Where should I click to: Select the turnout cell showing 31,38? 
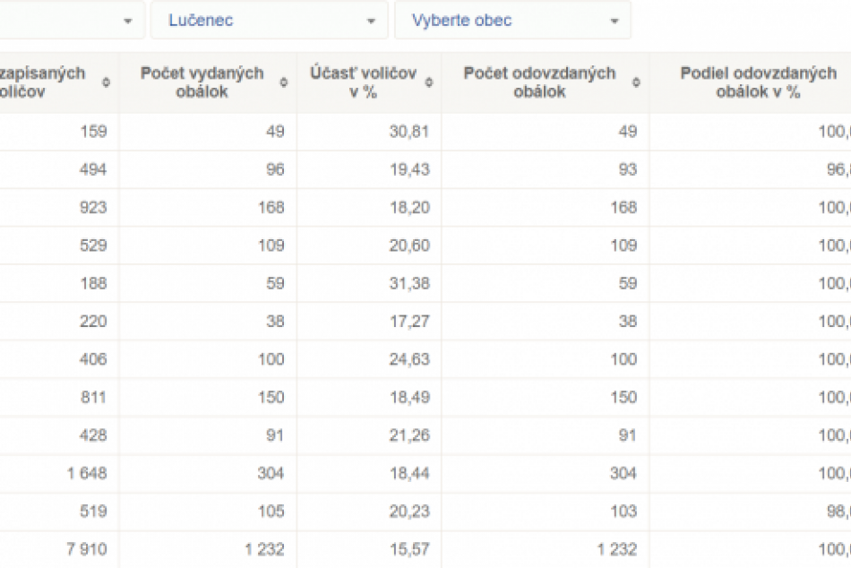point(409,283)
